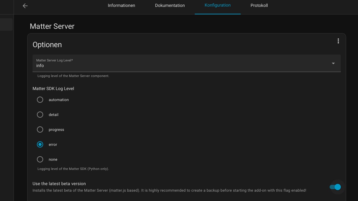The width and height of the screenshot is (358, 201).
Task: Disable the latest beta version toggle
Action: click(335, 187)
